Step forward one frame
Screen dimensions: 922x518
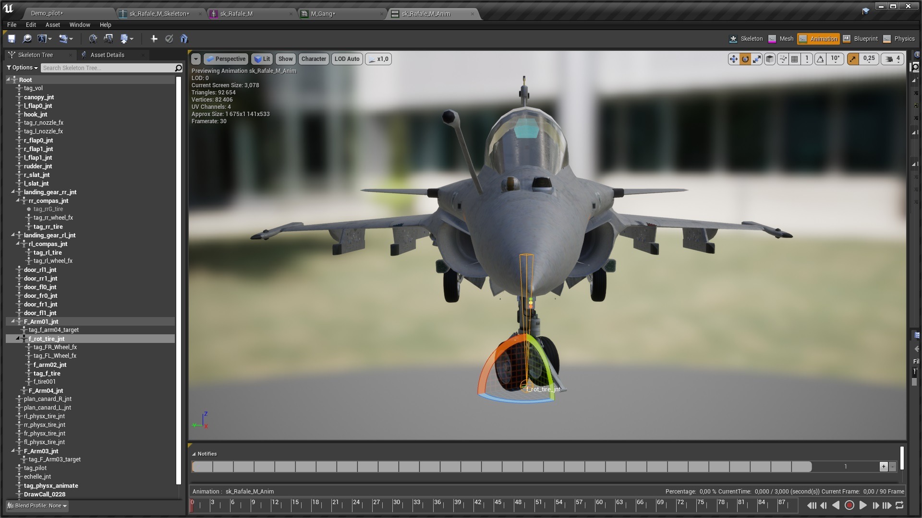(x=875, y=505)
